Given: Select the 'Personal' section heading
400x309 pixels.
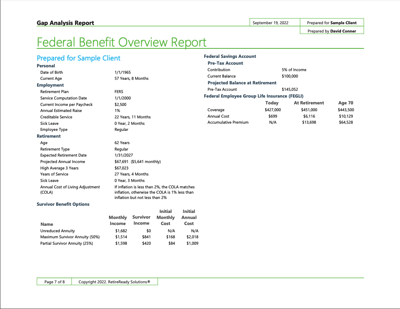Looking at the screenshot, I should [46, 66].
